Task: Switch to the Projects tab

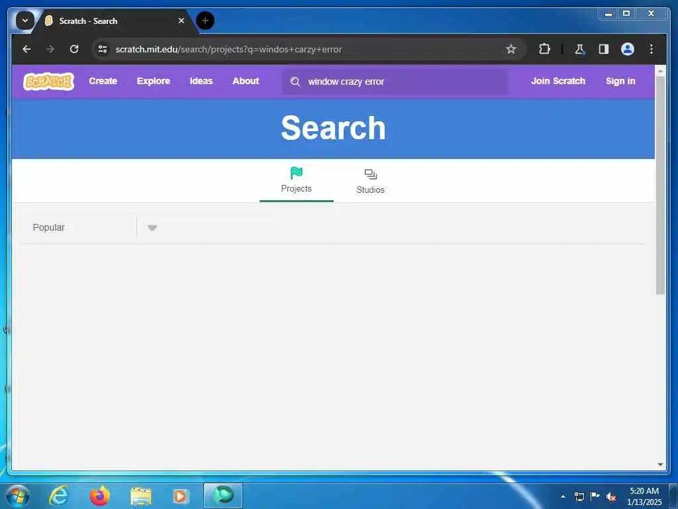Action: point(296,181)
